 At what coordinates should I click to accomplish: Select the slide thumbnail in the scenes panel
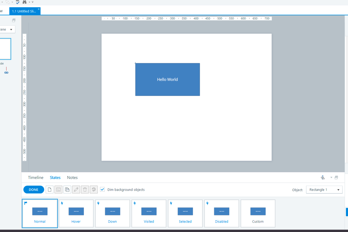(5, 49)
